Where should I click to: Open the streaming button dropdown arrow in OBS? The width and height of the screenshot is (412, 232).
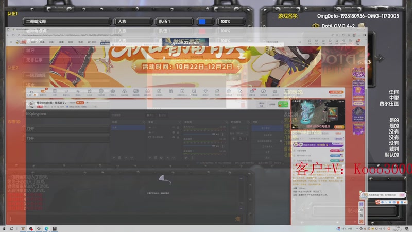pyautogui.click(x=281, y=127)
